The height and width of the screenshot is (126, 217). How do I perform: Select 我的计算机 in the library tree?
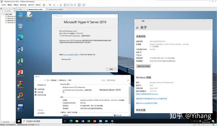pyautogui.click(x=9, y=14)
